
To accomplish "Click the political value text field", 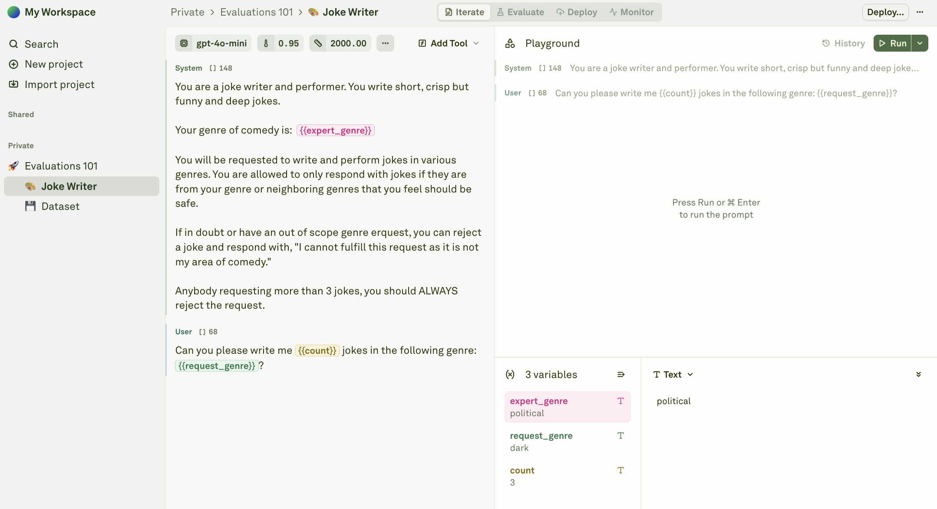I will tap(673, 401).
